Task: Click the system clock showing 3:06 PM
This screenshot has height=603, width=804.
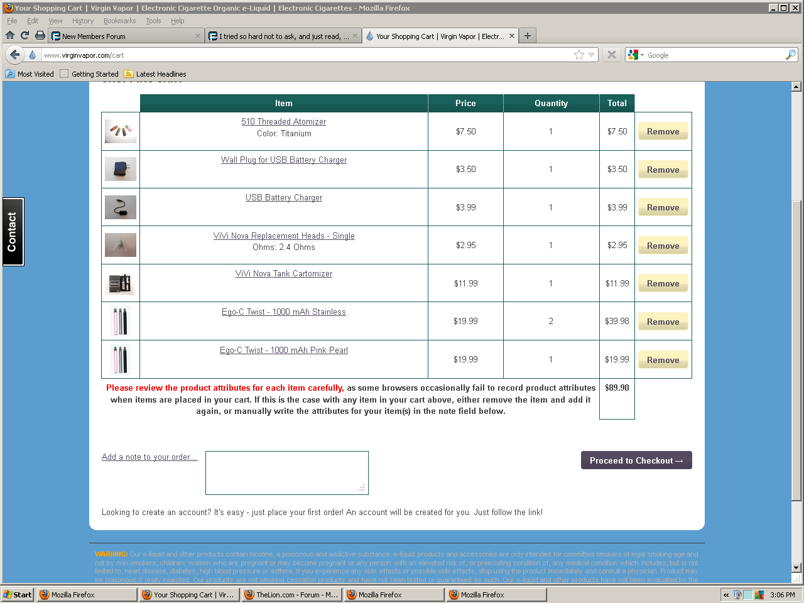Action: pos(783,594)
